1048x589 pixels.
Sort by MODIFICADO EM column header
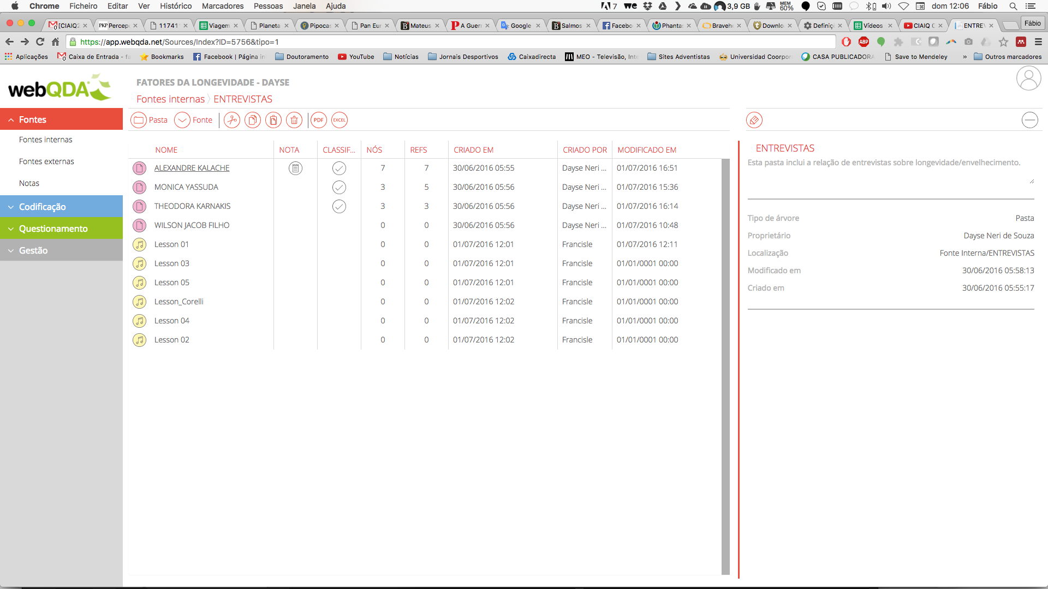(x=647, y=150)
